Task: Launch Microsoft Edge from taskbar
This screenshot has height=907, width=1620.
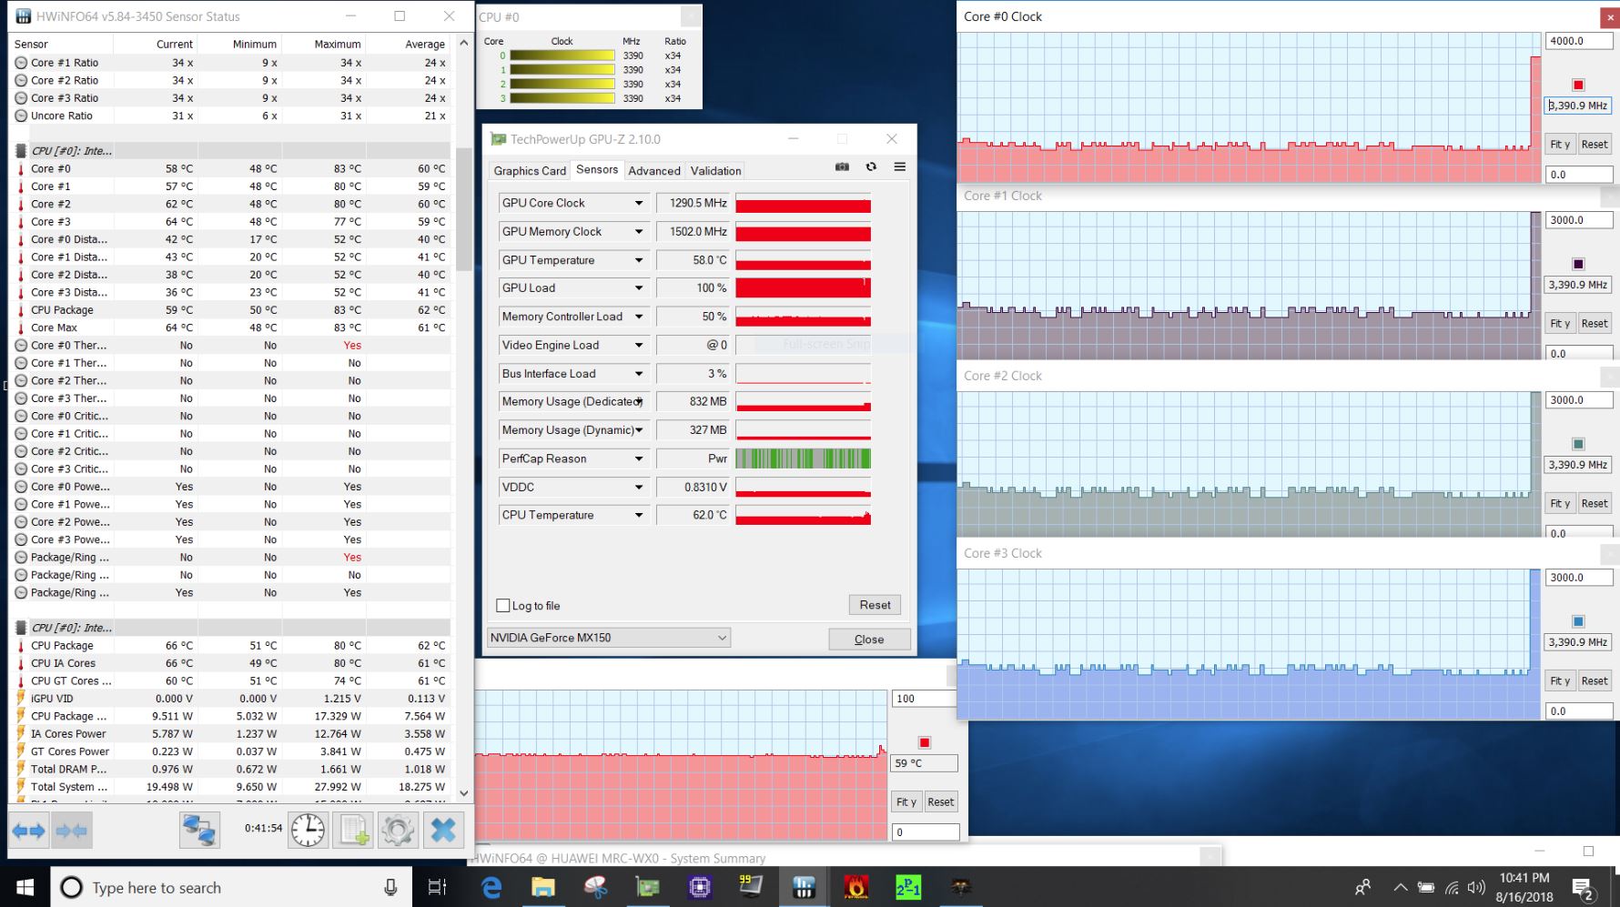Action: [x=491, y=887]
